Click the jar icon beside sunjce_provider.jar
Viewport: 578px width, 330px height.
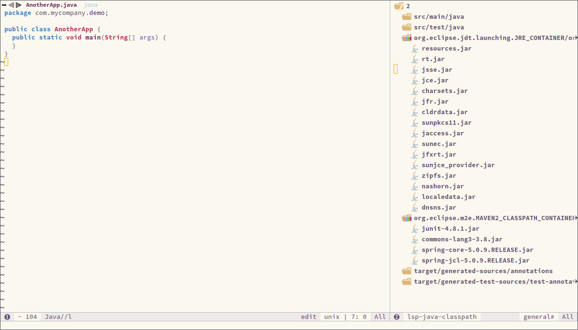[415, 165]
